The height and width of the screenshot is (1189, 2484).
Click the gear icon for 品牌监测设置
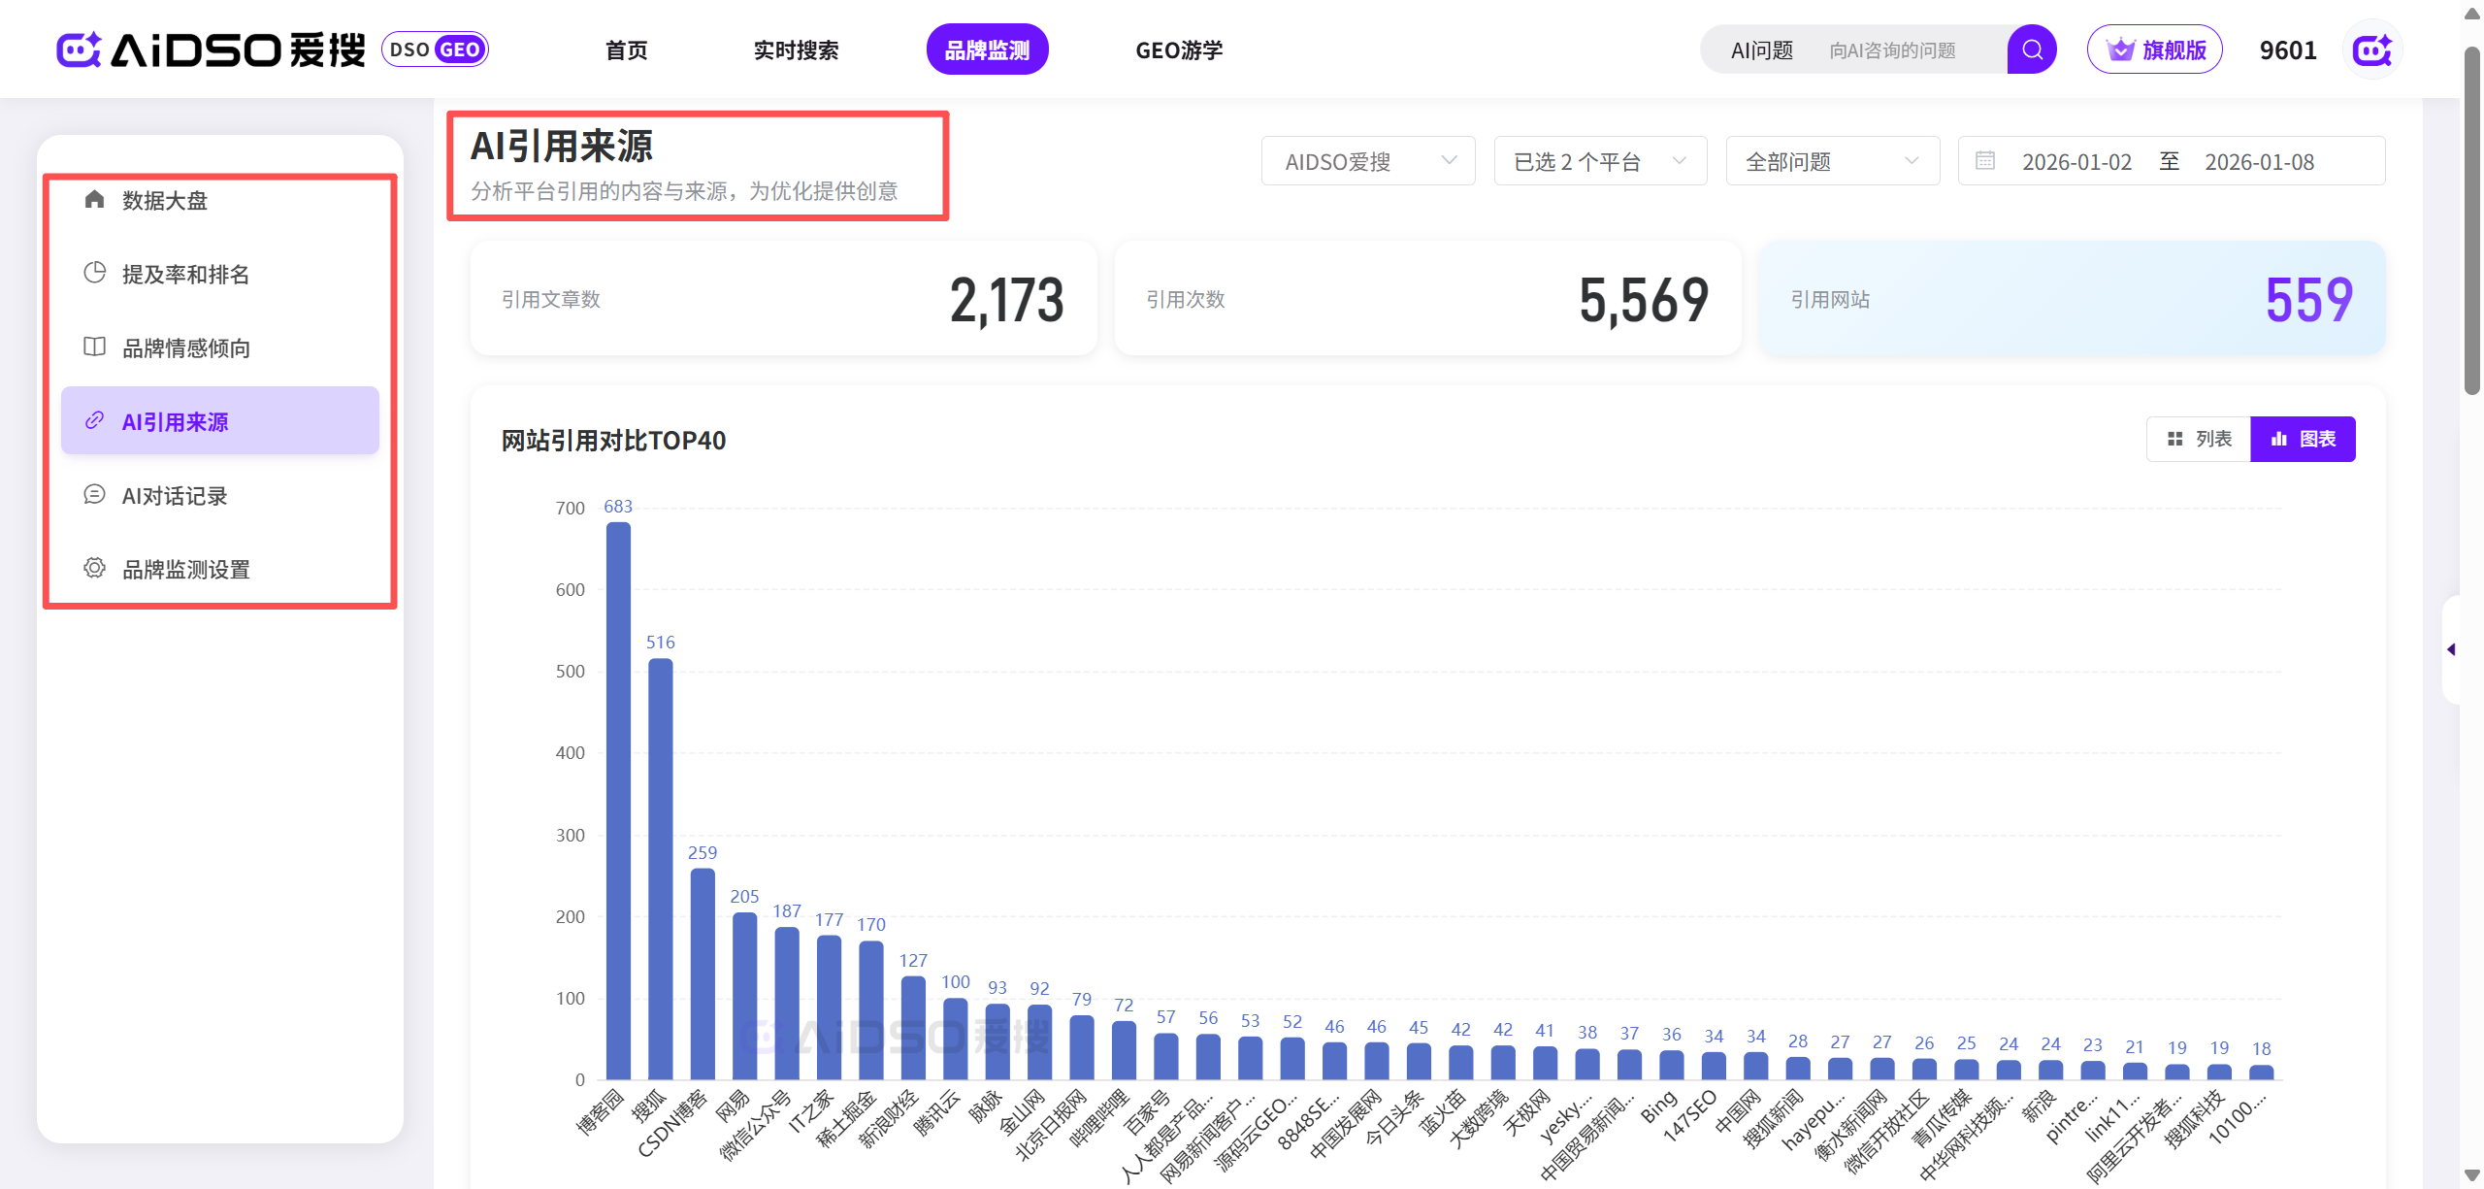click(x=94, y=569)
